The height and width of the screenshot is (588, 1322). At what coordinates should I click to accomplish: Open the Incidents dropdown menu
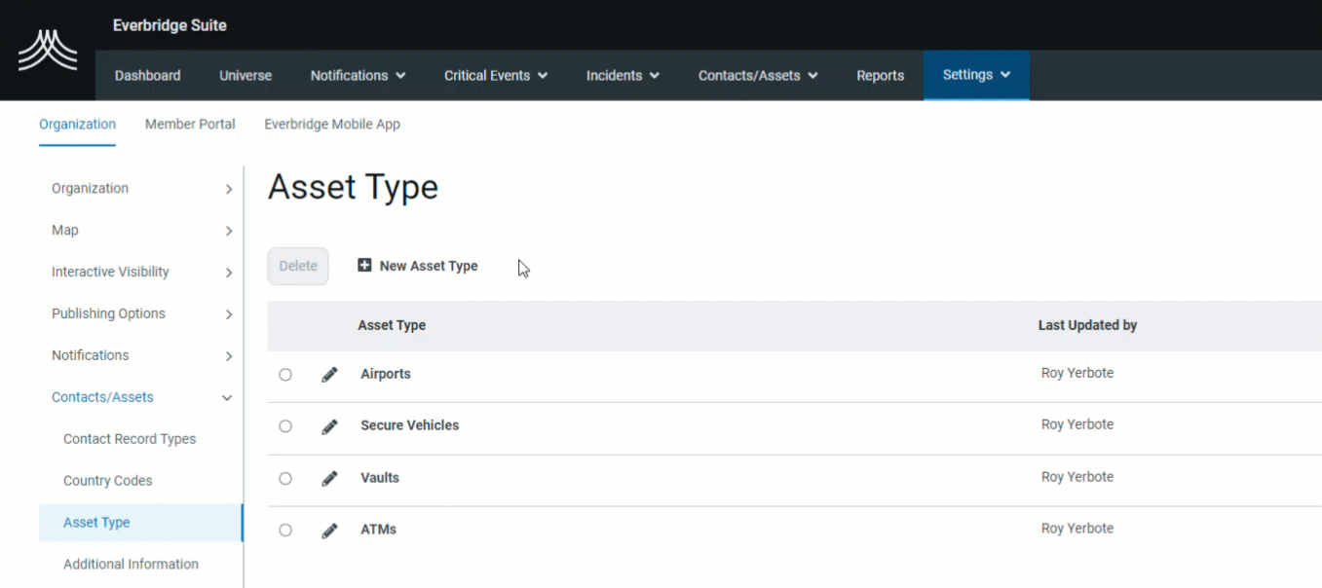click(x=623, y=75)
